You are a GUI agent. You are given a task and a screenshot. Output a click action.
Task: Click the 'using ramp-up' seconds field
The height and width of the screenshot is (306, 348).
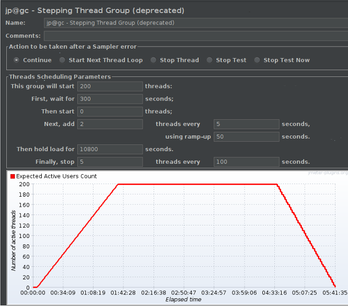[246, 137]
